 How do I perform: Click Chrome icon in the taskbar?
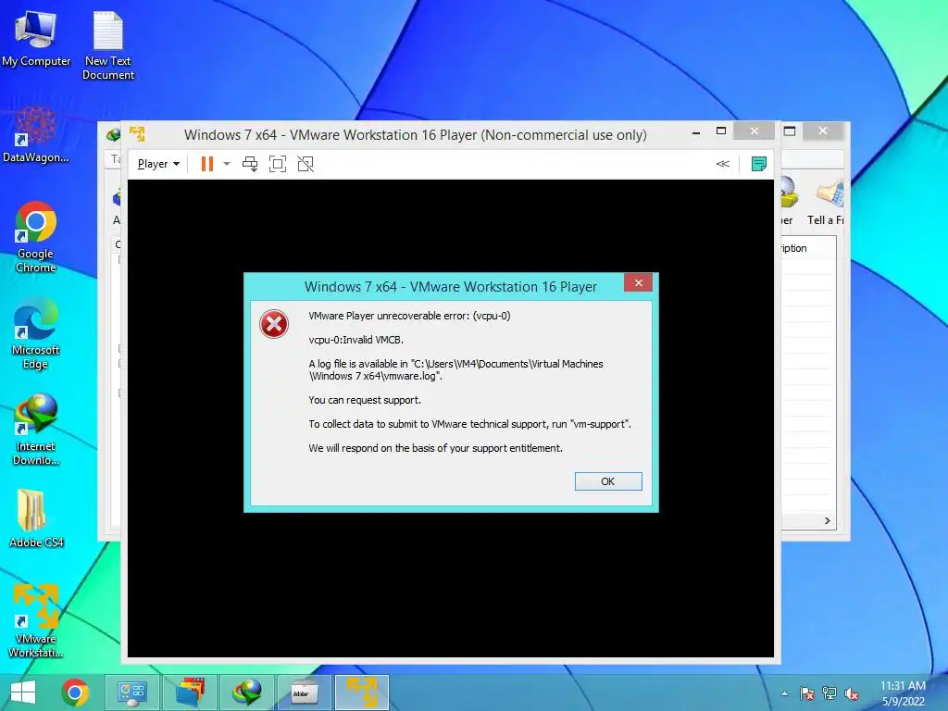pyautogui.click(x=75, y=692)
